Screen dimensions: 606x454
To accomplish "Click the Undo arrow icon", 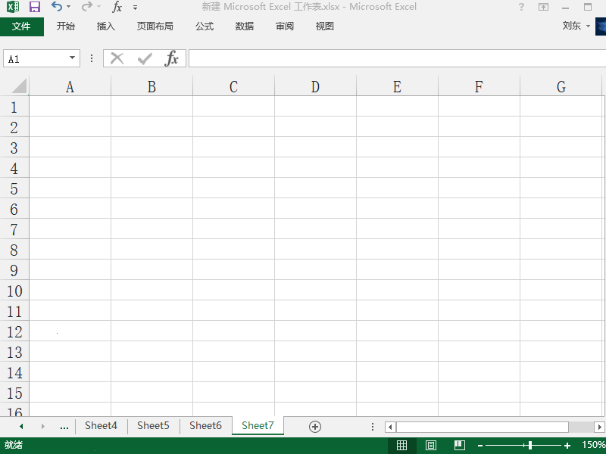I will click(57, 7).
